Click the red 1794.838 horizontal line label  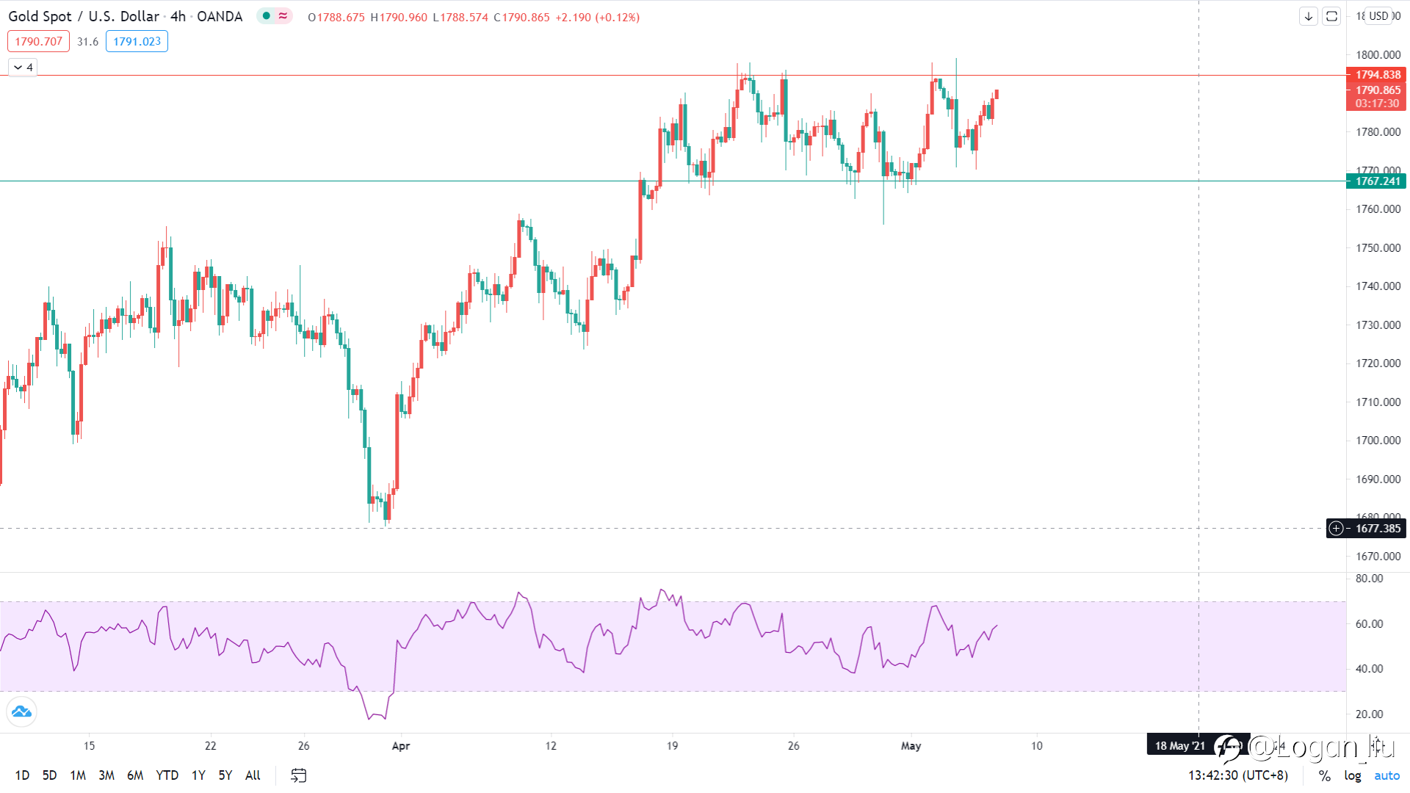tap(1376, 75)
